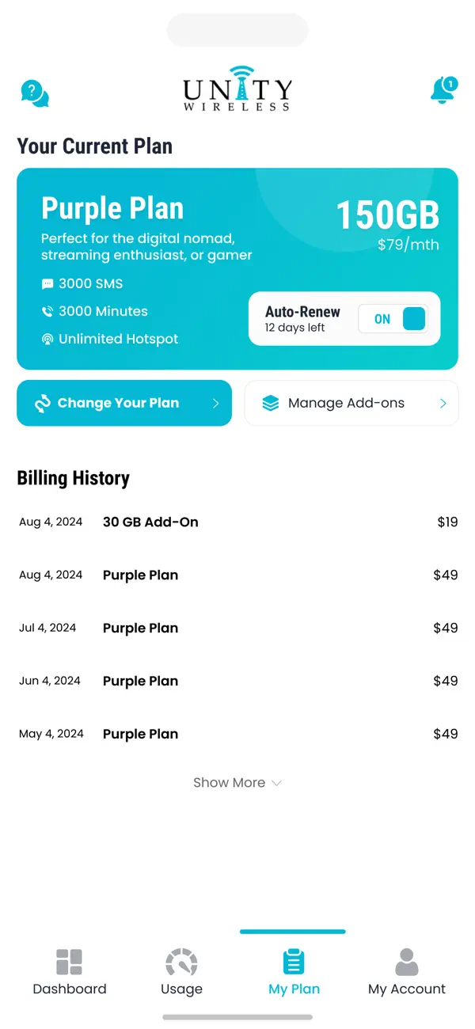This screenshot has height=1029, width=475.
Task: Expand billing history with Show More
Action: click(x=237, y=783)
